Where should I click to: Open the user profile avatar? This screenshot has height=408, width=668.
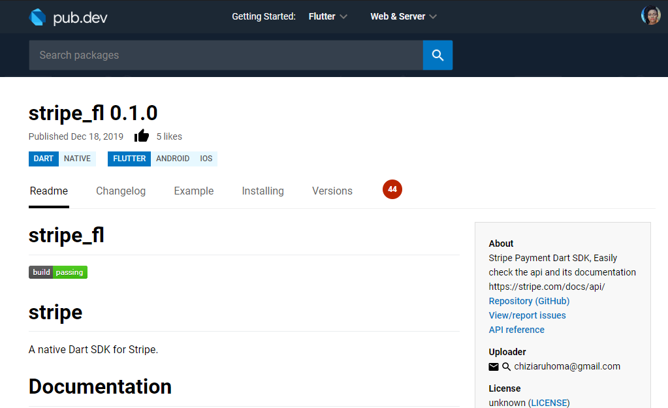click(650, 15)
